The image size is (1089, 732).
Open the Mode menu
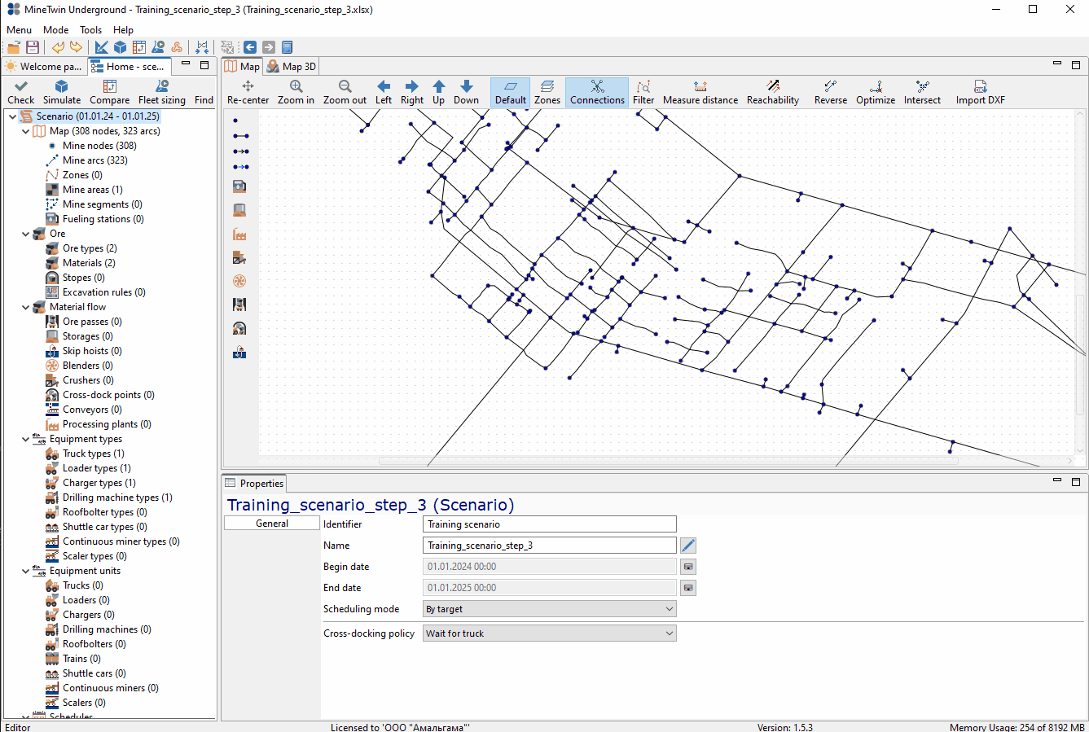55,30
